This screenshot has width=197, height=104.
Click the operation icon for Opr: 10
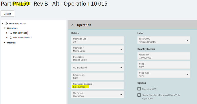(x=11, y=33)
